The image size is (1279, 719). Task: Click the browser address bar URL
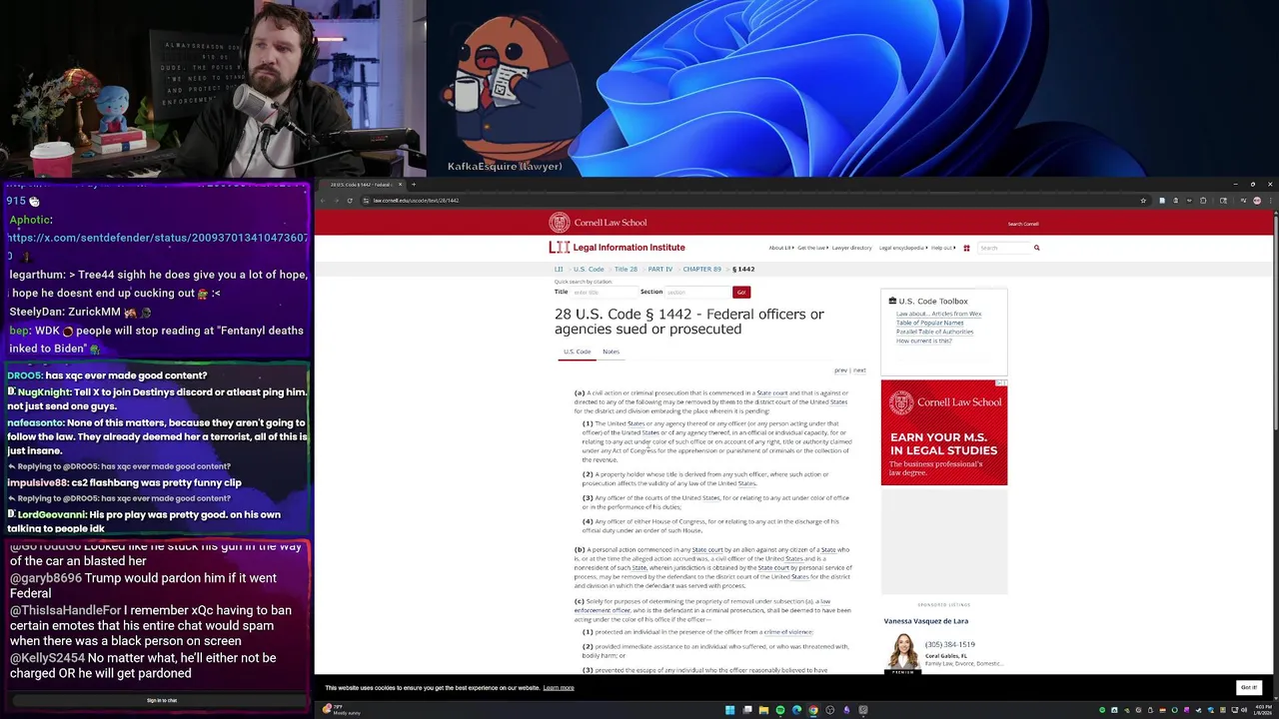(416, 201)
